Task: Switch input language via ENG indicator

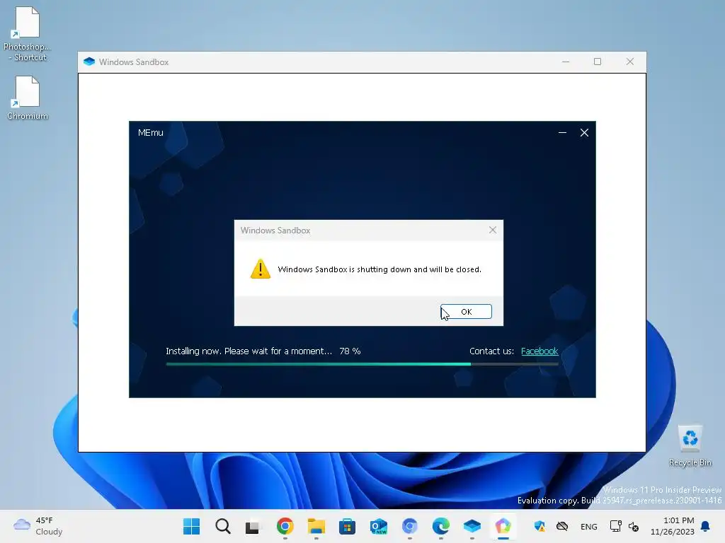Action: click(588, 526)
